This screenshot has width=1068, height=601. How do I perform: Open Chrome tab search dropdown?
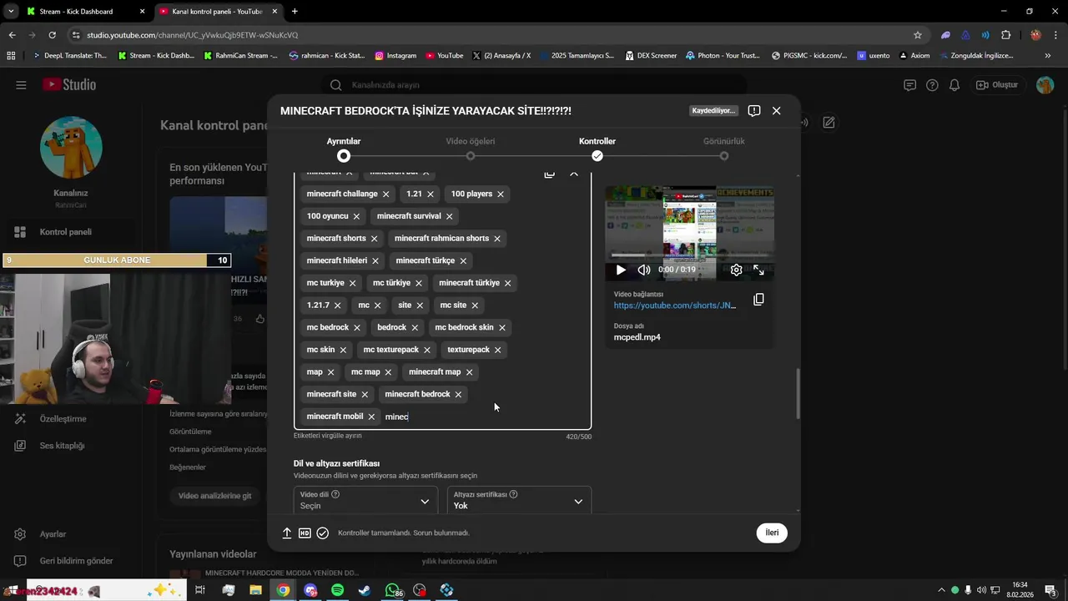point(11,12)
